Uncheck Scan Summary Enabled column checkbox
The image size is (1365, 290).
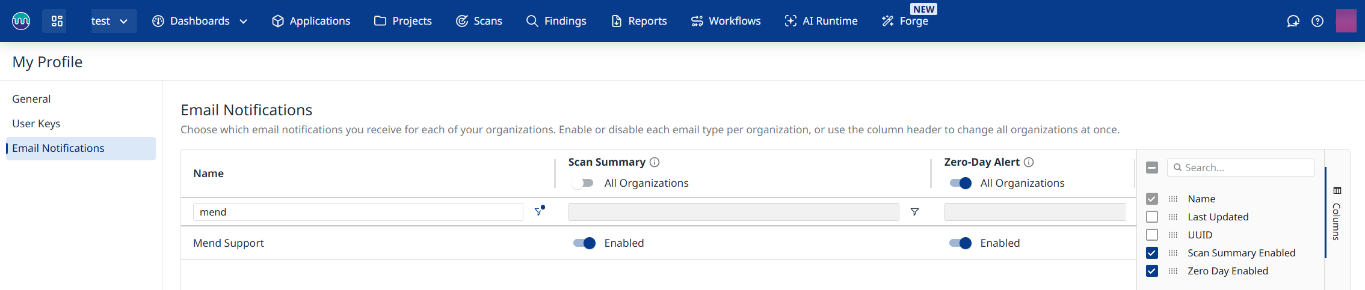coord(1152,253)
